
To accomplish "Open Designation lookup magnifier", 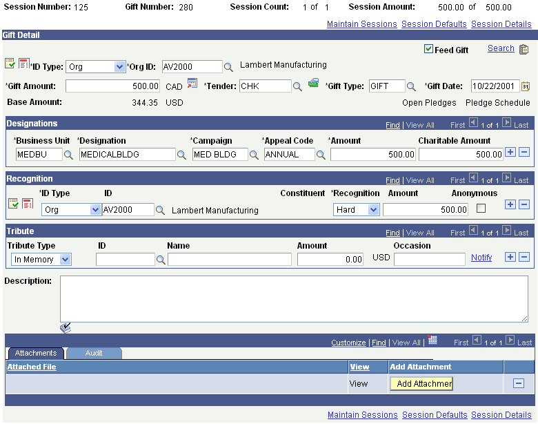I will (181, 155).
